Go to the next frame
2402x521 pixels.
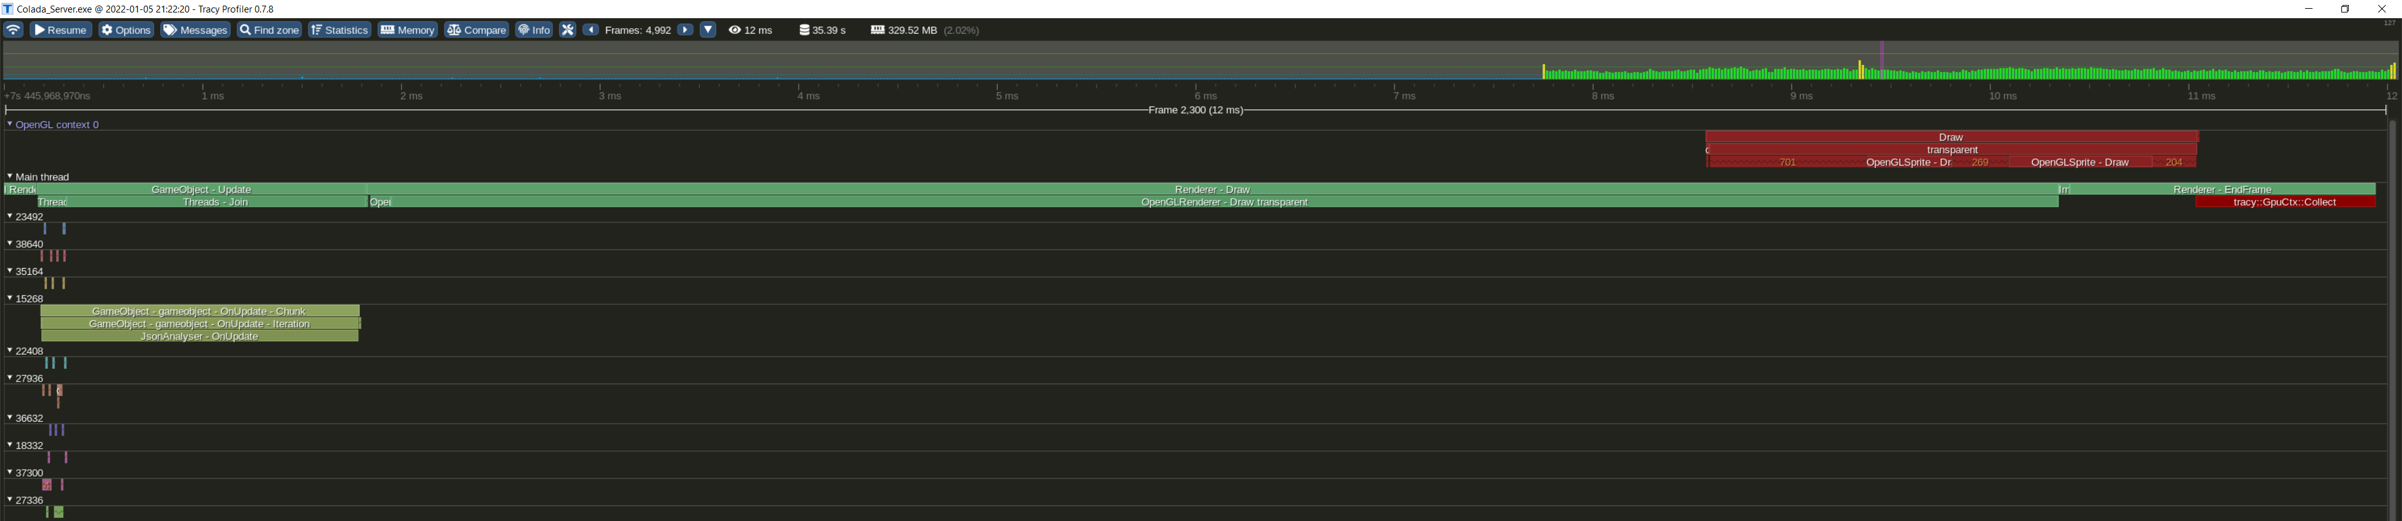686,30
